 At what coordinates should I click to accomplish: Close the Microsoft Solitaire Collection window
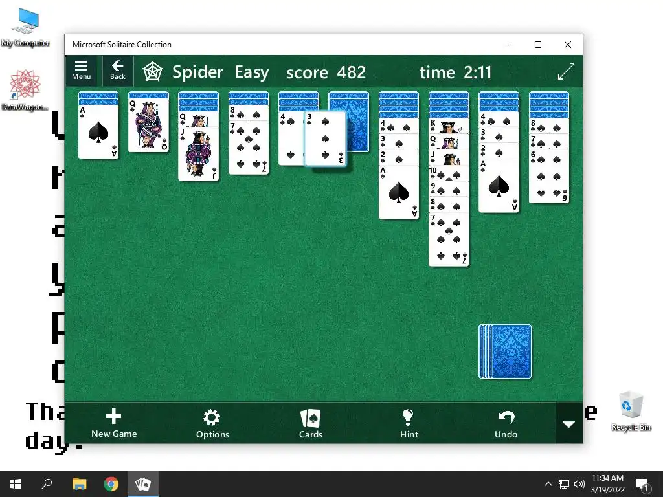[x=568, y=45]
